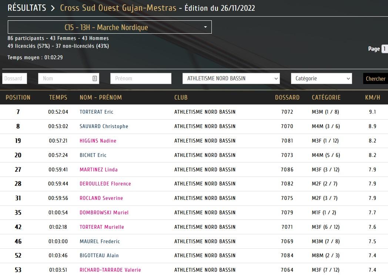Sort by CATÉGORIE column header
This screenshot has height=275, width=388.
pos(326,97)
